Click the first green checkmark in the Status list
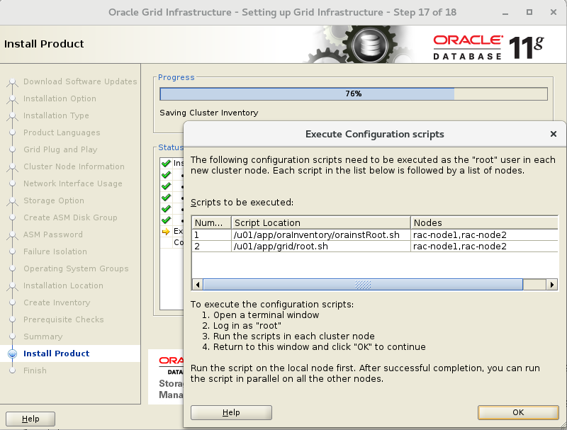 (x=166, y=164)
